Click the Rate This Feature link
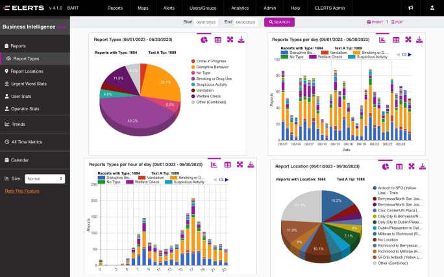444x277 pixels. [x=22, y=191]
